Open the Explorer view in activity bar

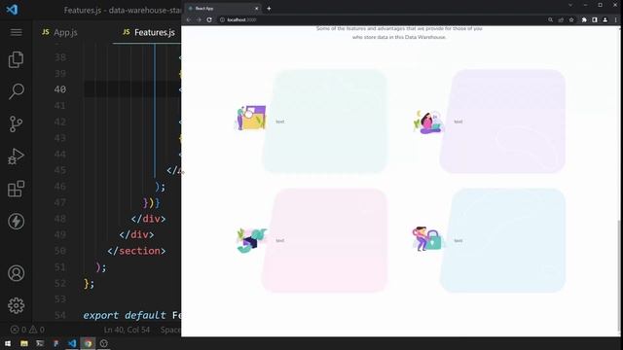(x=16, y=59)
